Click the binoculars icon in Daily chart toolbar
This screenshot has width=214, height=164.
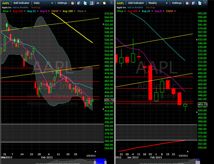[x=98, y=3]
